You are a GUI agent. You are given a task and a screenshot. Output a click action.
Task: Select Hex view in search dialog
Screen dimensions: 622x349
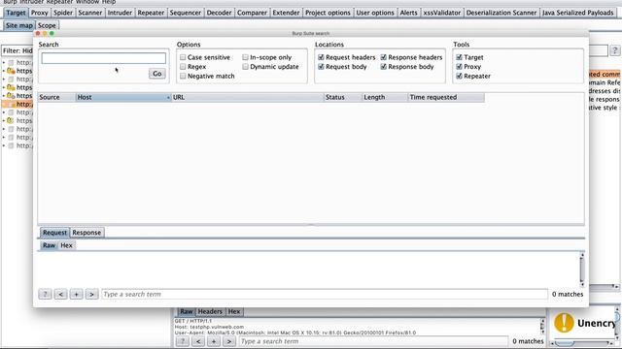pos(66,245)
